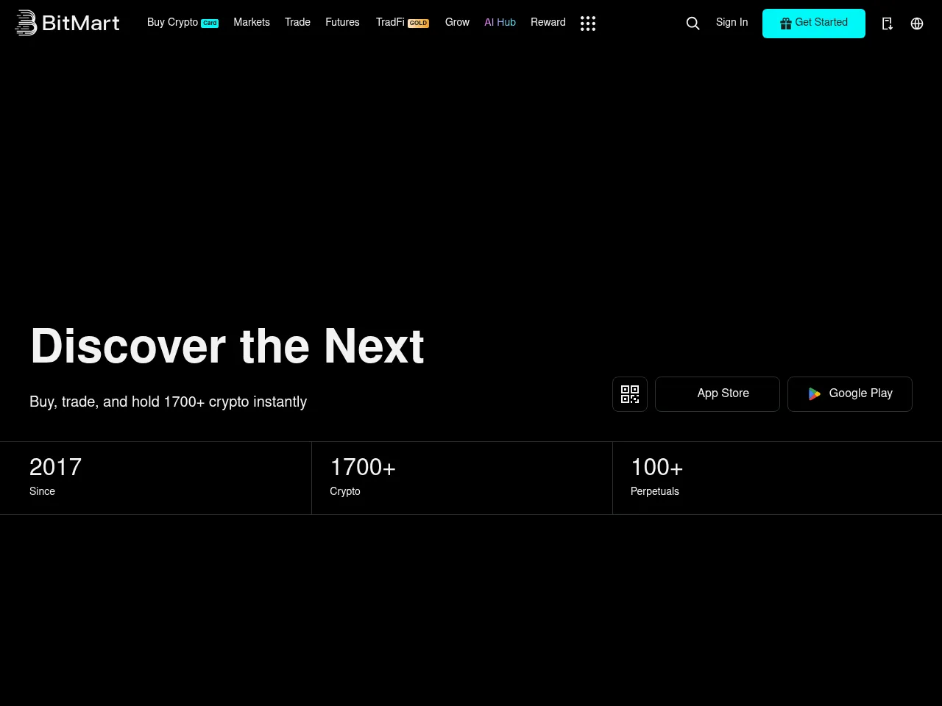Expand the Futures menu
This screenshot has height=706, width=942.
click(342, 23)
